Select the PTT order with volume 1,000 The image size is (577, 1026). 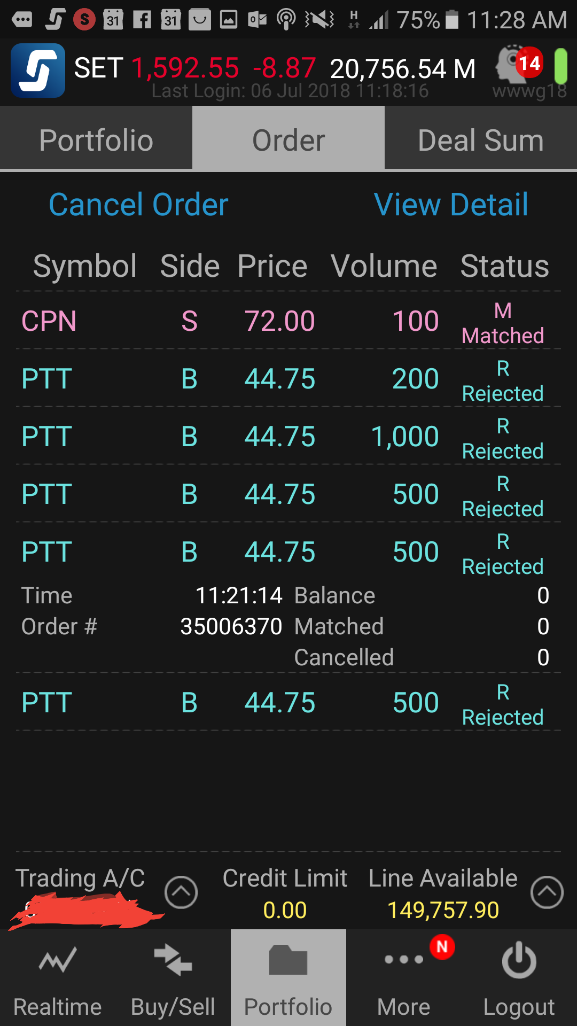click(288, 437)
